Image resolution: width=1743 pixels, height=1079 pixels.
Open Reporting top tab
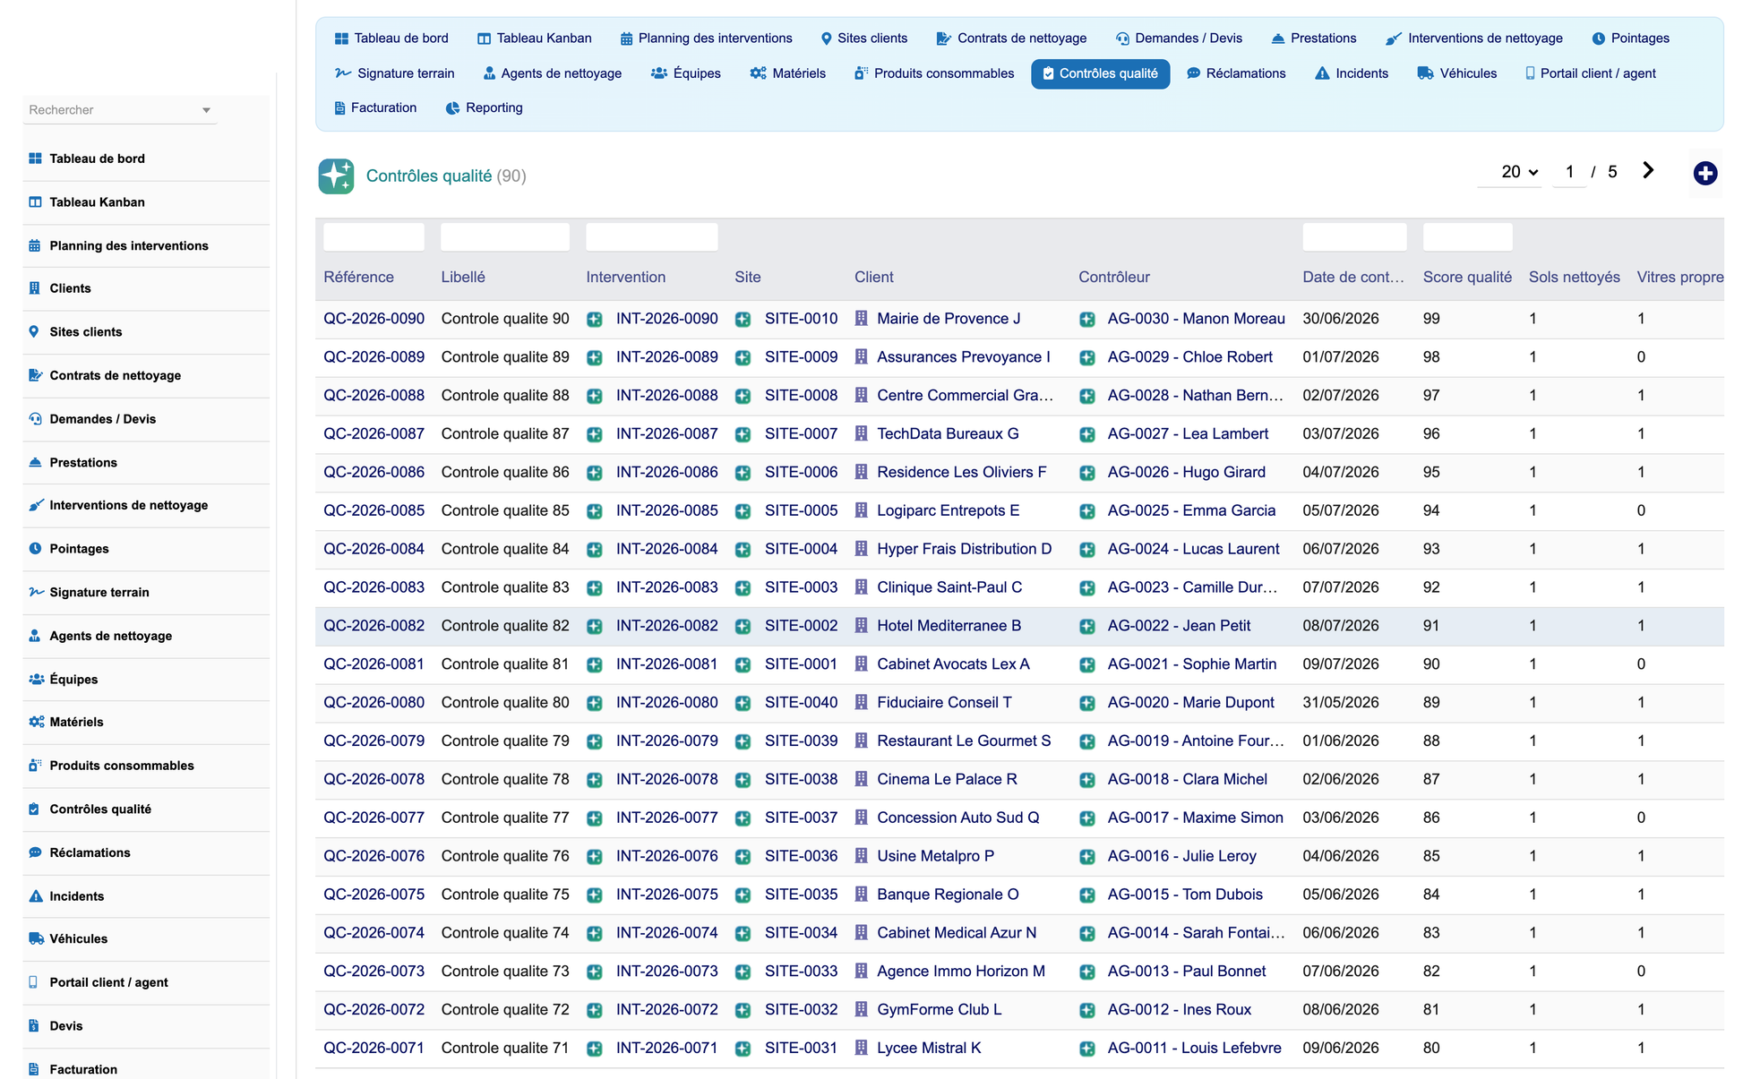(485, 108)
